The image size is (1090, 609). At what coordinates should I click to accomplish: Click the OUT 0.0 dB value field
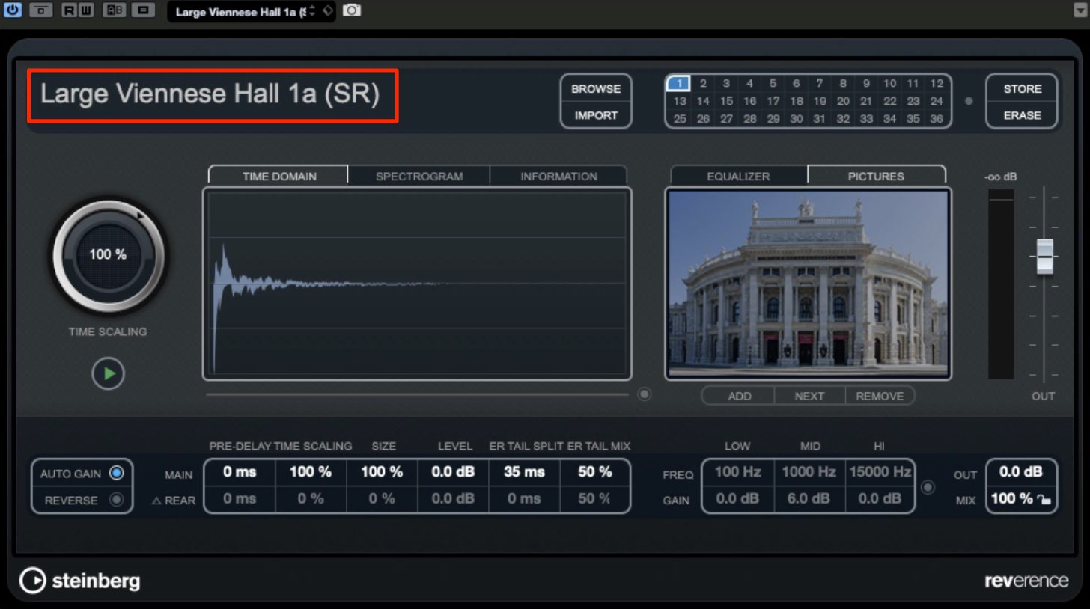[1021, 472]
